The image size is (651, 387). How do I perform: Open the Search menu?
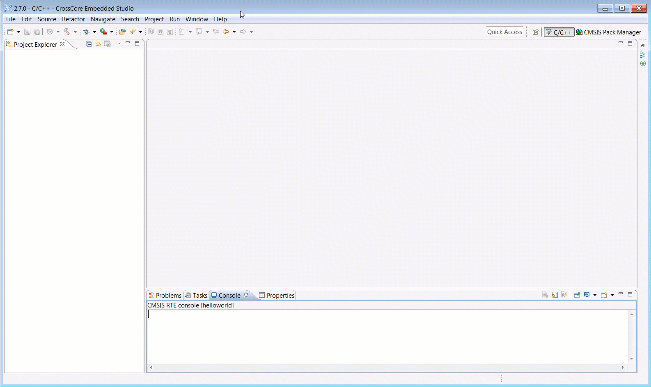(130, 19)
